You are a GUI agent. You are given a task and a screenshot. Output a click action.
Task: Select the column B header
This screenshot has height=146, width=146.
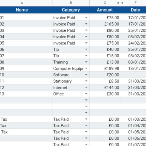pyautogui.click(x=71, y=3)
